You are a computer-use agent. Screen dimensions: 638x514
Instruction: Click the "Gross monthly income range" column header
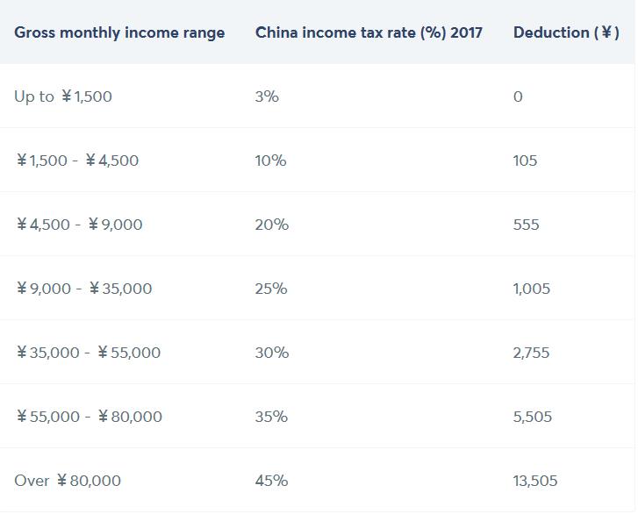119,32
